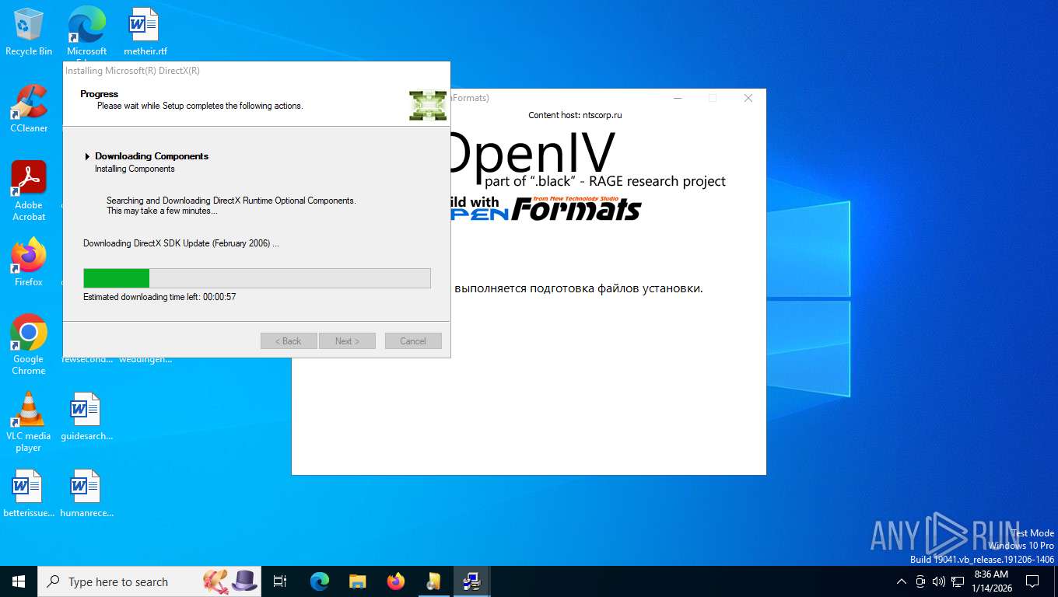The height and width of the screenshot is (597, 1058).
Task: Click the 'Content host: ntscorp.ru' text
Action: click(575, 115)
